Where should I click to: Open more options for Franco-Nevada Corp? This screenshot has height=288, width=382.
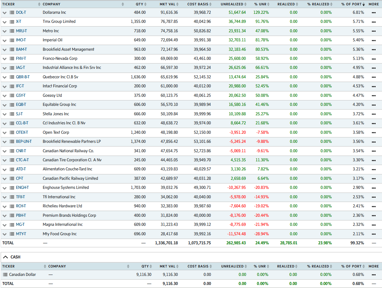(x=374, y=59)
